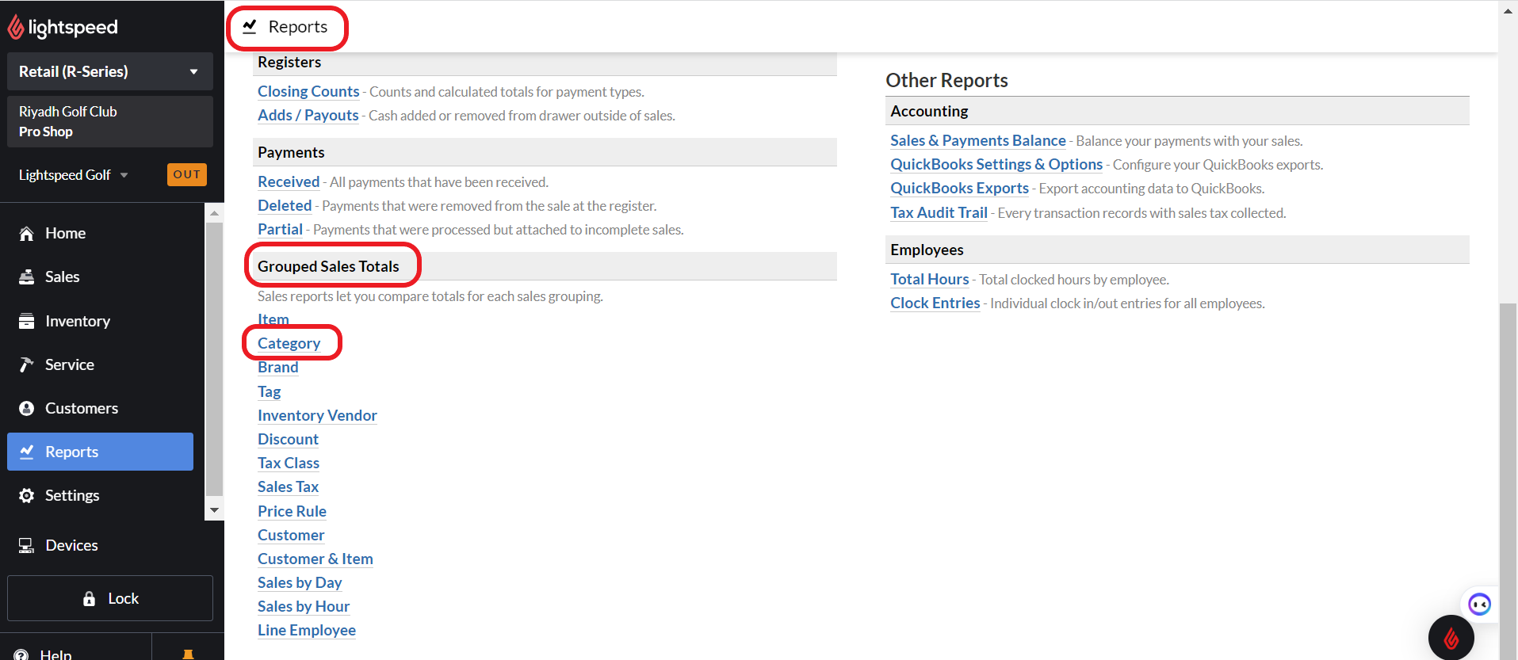The height and width of the screenshot is (660, 1518).
Task: Open QuickBooks Settings & Options
Action: (996, 164)
